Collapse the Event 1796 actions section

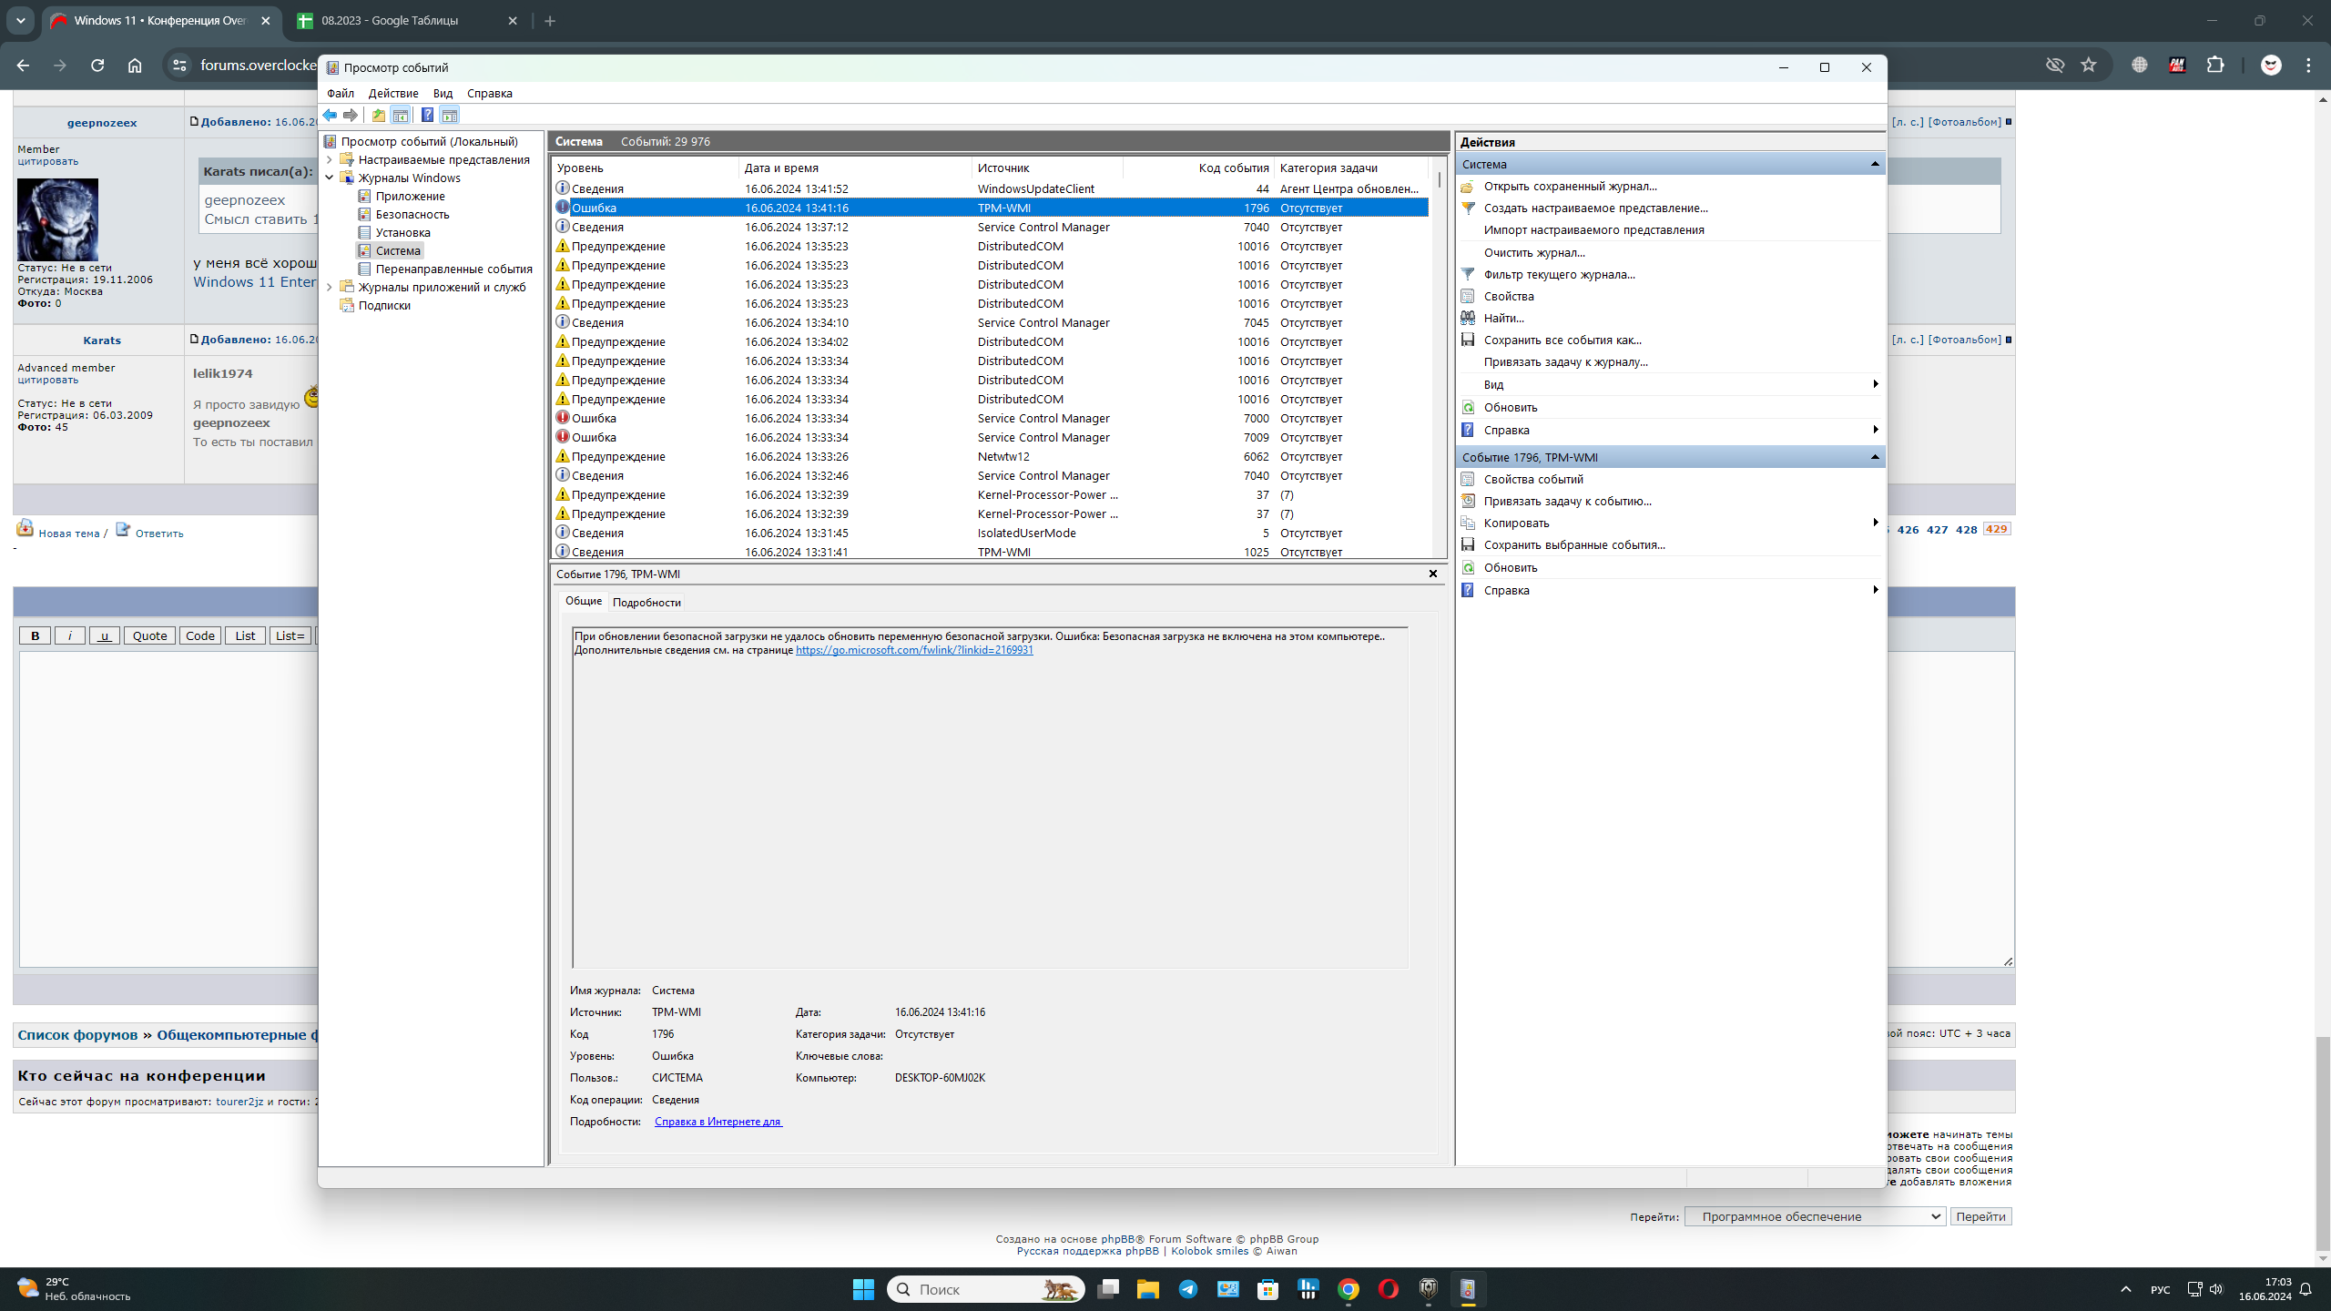pyautogui.click(x=1875, y=457)
